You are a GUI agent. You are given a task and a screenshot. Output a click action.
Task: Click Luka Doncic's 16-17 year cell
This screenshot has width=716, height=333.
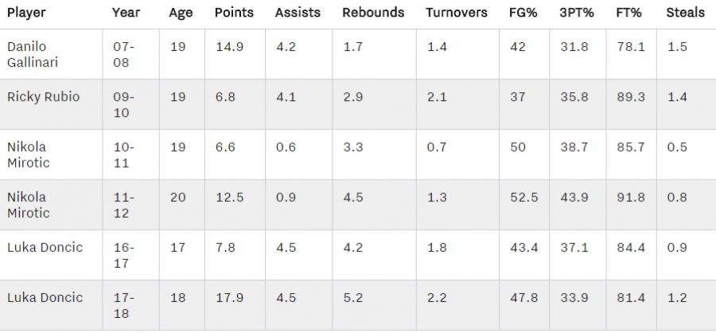point(124,255)
